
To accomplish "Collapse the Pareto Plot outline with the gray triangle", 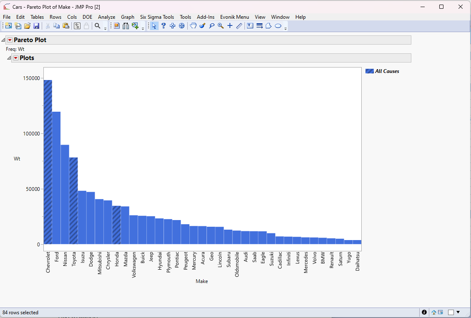I will (3, 40).
